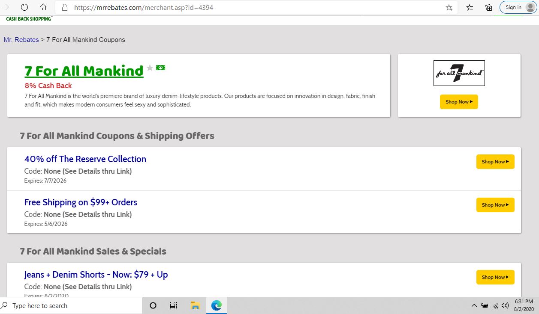Click the Sign in profile button
The image size is (539, 314).
(518, 7)
